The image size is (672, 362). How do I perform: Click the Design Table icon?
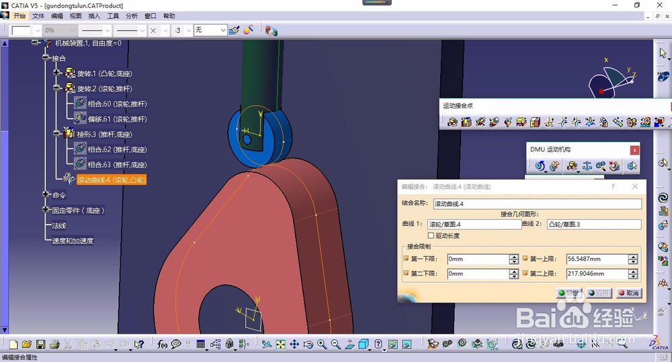(x=200, y=345)
